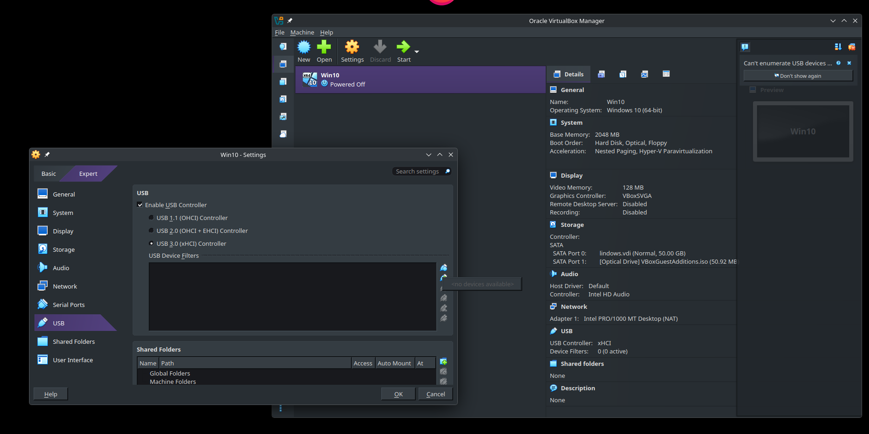Image resolution: width=869 pixels, height=434 pixels.
Task: Open the notification center speech-bubble icon
Action: [745, 47]
